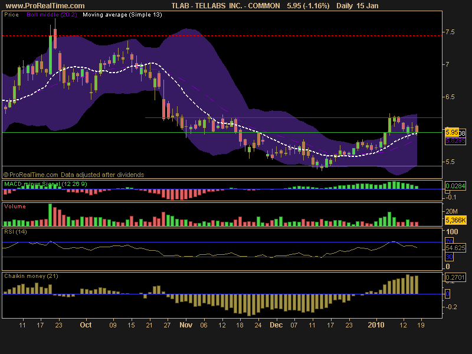This screenshot has width=472, height=354.
Task: Click the 5.95 (-1.16%) price text in header
Action: 308,6
